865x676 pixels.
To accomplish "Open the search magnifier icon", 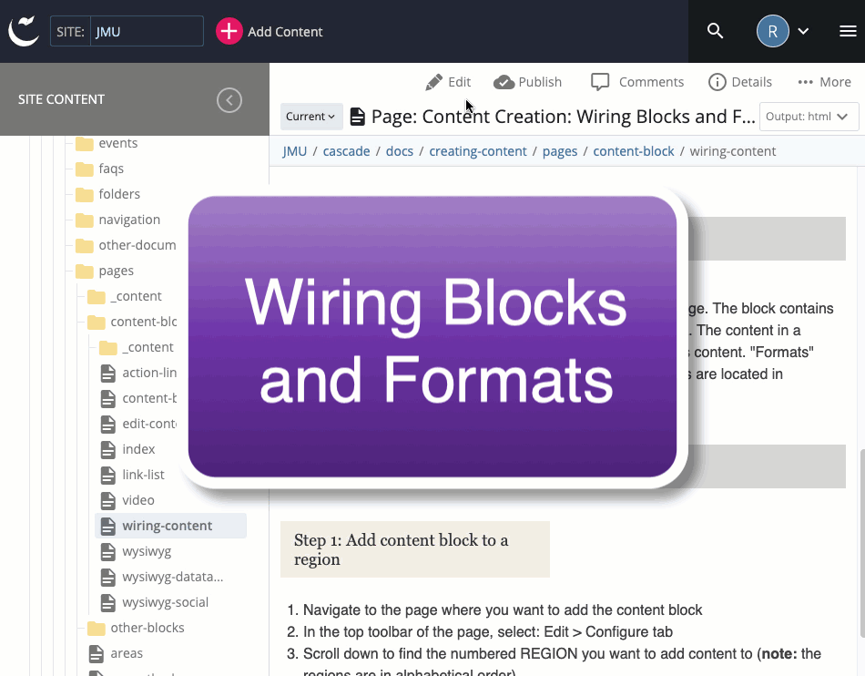I will (715, 31).
